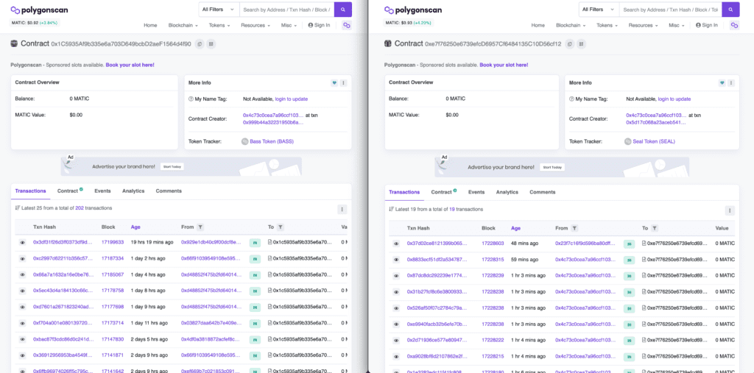Image resolution: width=754 pixels, height=373 pixels.
Task: Click Sign In in left window
Action: (x=319, y=26)
